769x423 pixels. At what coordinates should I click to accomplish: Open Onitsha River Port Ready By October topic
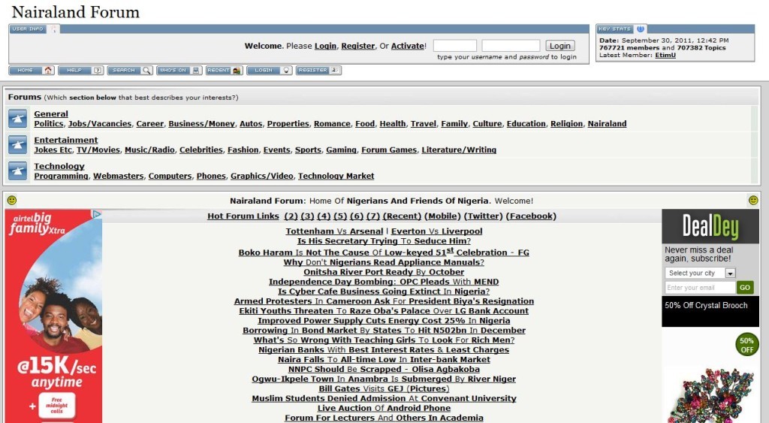click(x=384, y=272)
